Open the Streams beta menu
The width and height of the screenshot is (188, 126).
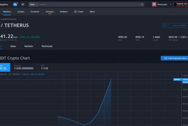tap(50, 12)
